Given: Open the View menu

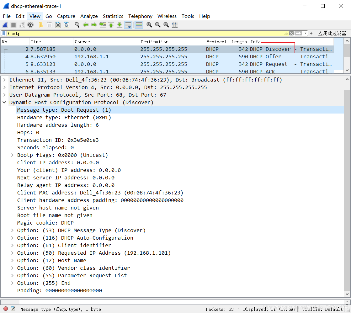Looking at the screenshot, I should tap(35, 16).
